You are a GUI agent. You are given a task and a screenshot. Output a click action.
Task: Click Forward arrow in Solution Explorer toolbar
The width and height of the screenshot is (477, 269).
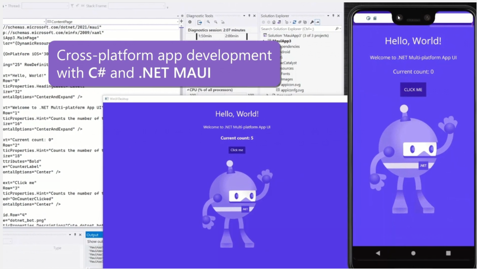tap(269, 22)
